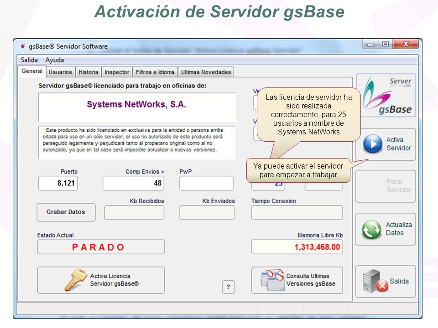The height and width of the screenshot is (328, 438).
Task: Switch to the Usuarios tab
Action: (x=60, y=72)
